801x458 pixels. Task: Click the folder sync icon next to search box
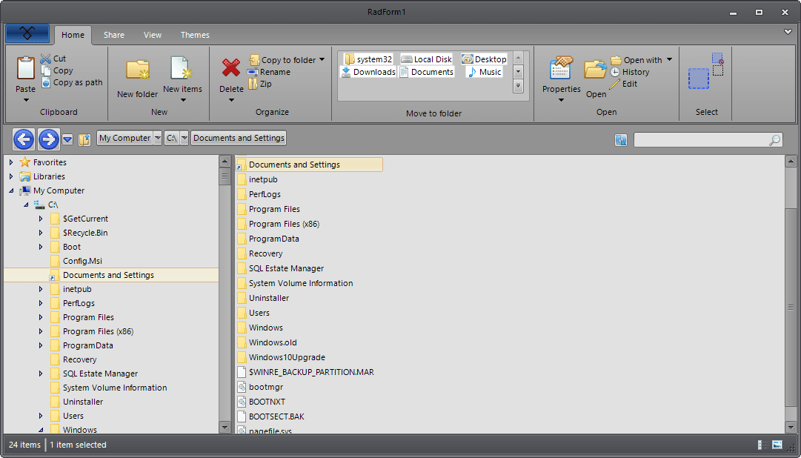[621, 139]
